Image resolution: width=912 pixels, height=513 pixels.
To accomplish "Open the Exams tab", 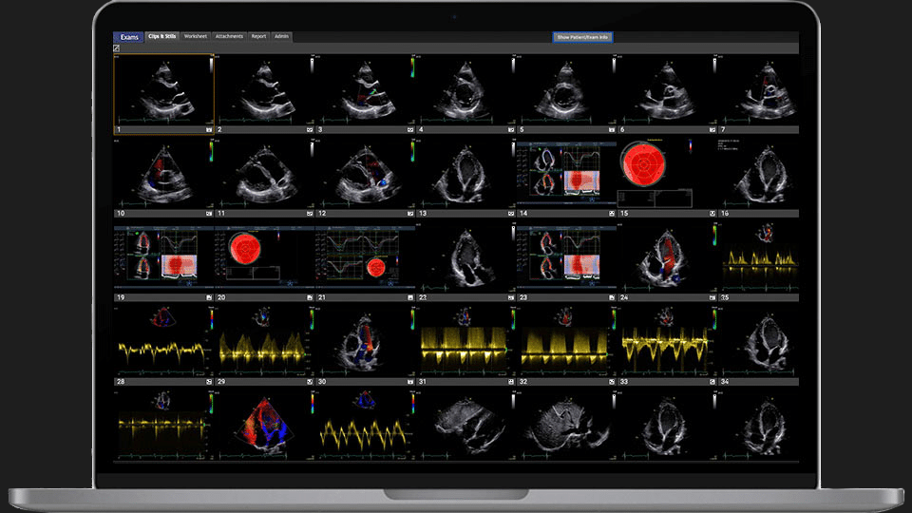I will pos(128,37).
